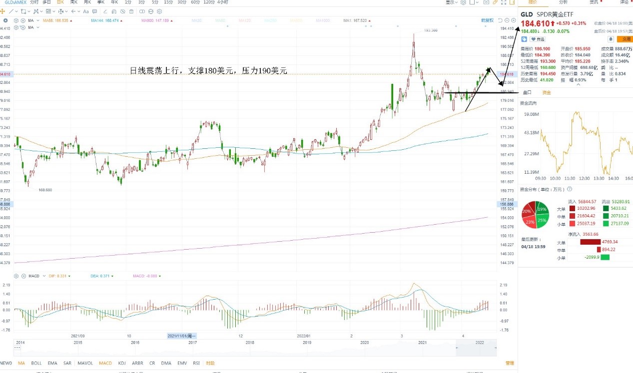This screenshot has width=633, height=373.
Task: Add a comment note annotation
Action: pos(94,11)
